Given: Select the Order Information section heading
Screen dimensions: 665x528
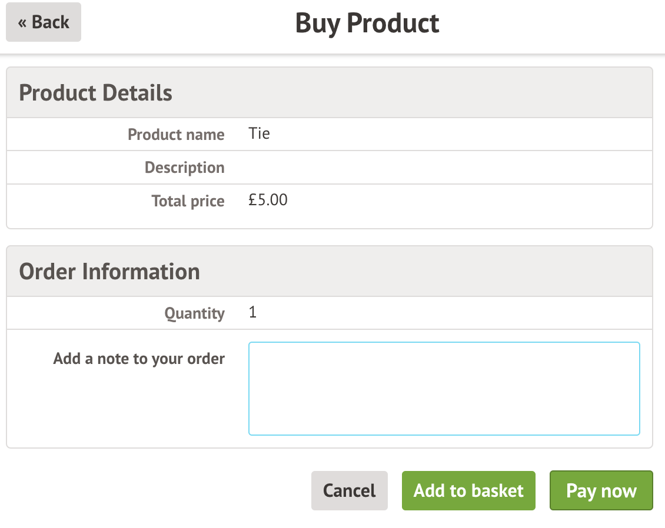Looking at the screenshot, I should [109, 272].
